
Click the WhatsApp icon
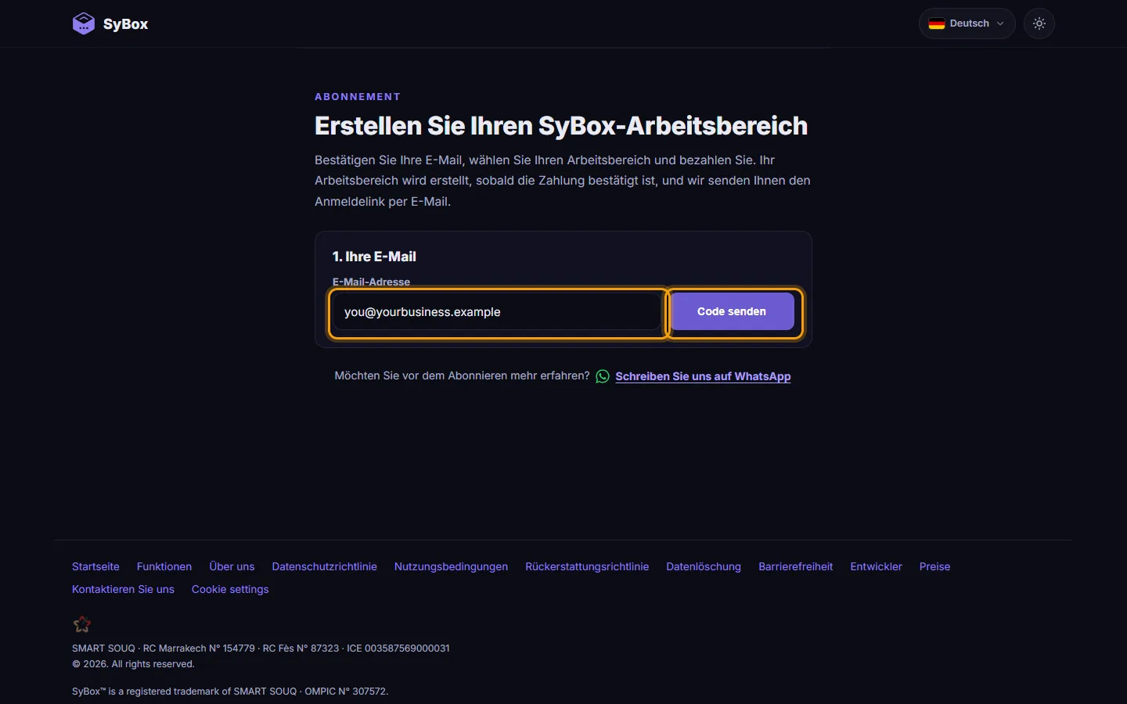tap(603, 376)
